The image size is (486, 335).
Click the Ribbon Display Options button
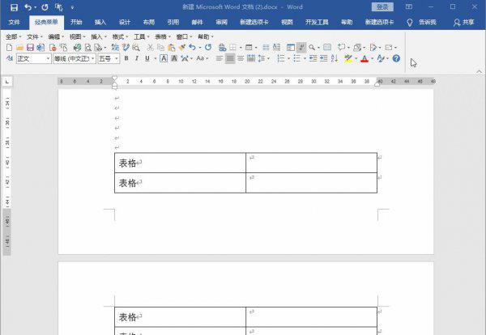click(x=409, y=6)
